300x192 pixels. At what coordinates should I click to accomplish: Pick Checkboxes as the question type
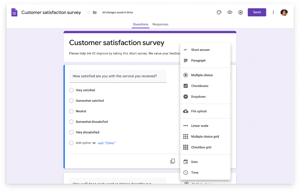(200, 86)
